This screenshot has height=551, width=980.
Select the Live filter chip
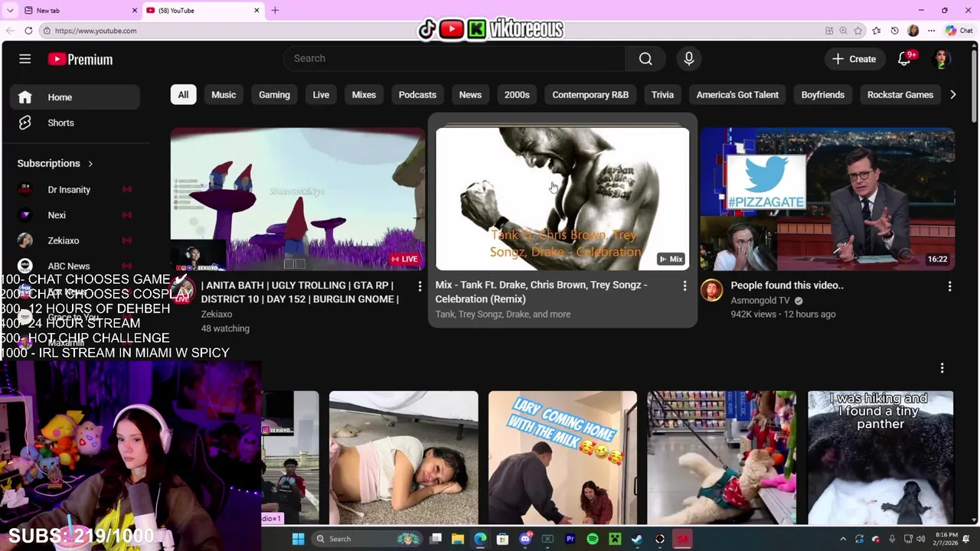point(321,95)
